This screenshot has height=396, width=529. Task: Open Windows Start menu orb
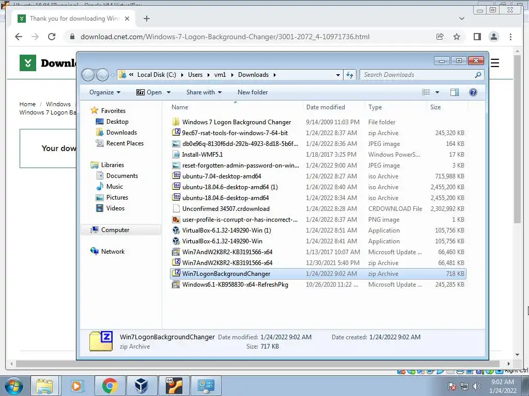(13, 386)
